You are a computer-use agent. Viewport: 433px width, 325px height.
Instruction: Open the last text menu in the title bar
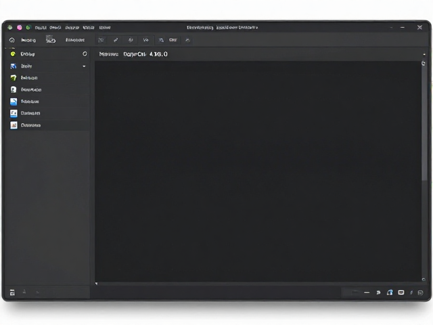click(x=105, y=28)
